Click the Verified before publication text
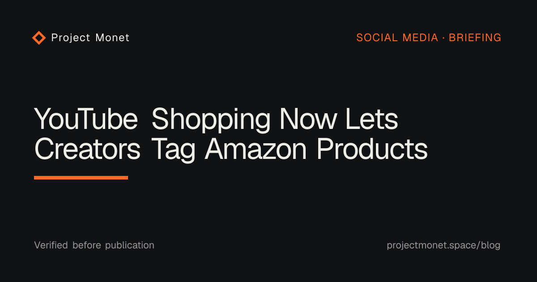 pos(94,245)
